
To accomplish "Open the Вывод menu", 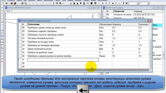I will click(x=93, y=1).
